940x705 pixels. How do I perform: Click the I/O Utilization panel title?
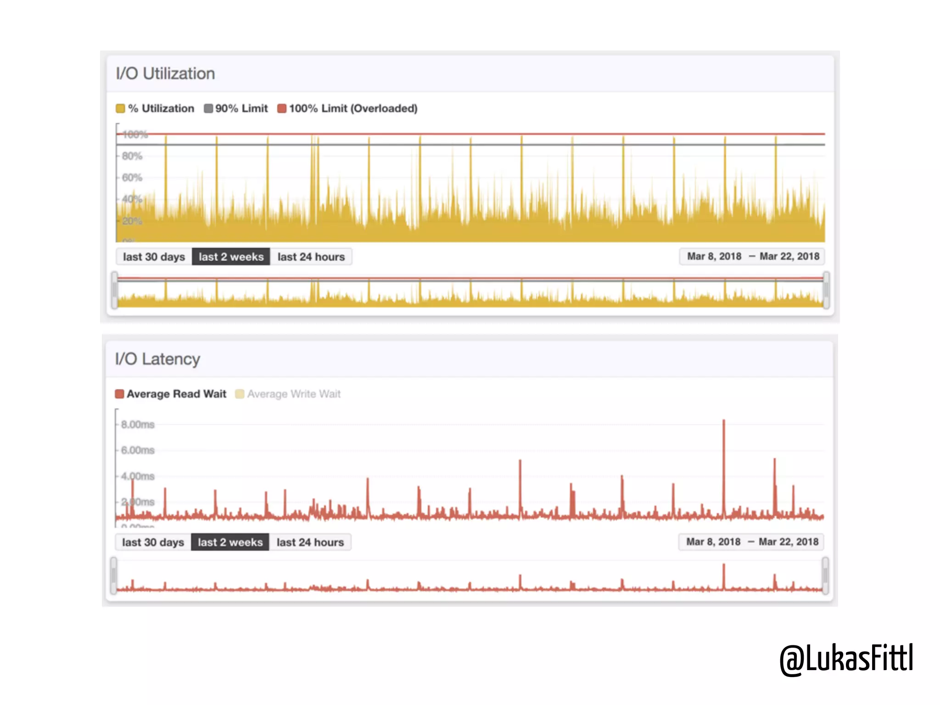(165, 74)
